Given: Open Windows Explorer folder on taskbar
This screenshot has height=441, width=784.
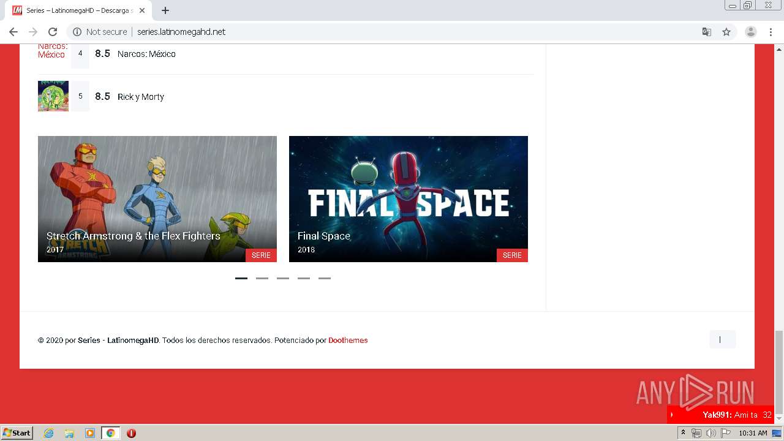Looking at the screenshot, I should (x=69, y=433).
